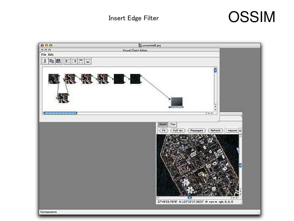Click the image viewer horizontal scrollbar thumb
Screen dimensions: 294x221
click(x=189, y=198)
